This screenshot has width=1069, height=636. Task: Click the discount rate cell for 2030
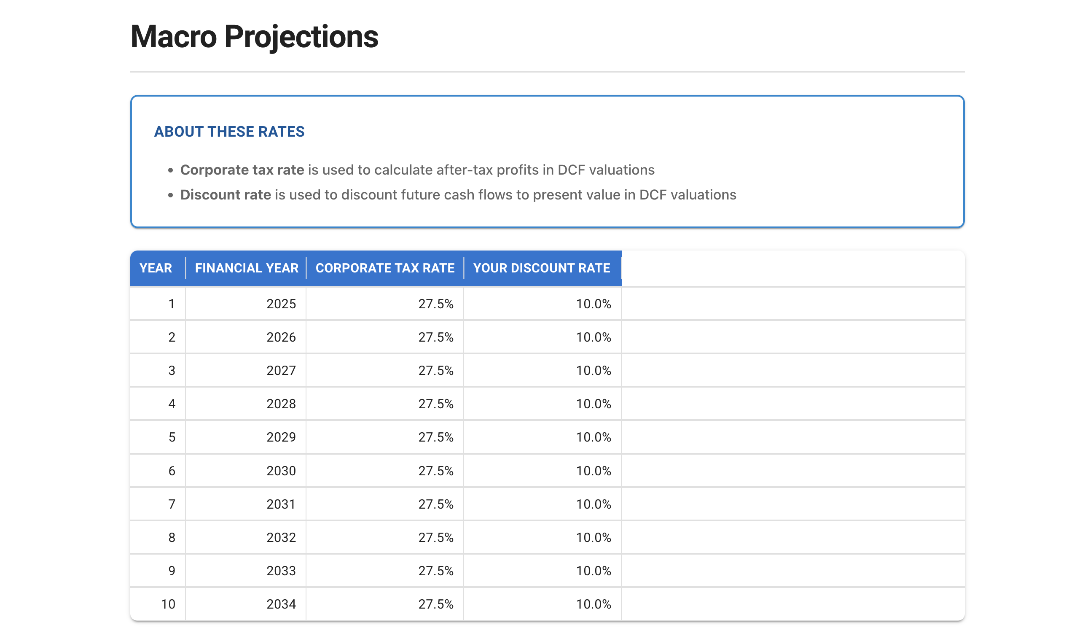pyautogui.click(x=593, y=471)
